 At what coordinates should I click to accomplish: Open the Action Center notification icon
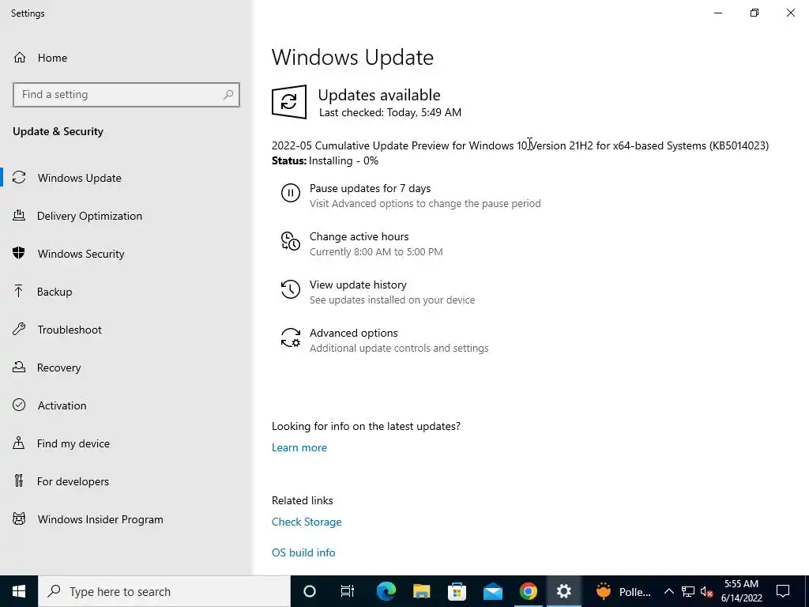pyautogui.click(x=783, y=591)
